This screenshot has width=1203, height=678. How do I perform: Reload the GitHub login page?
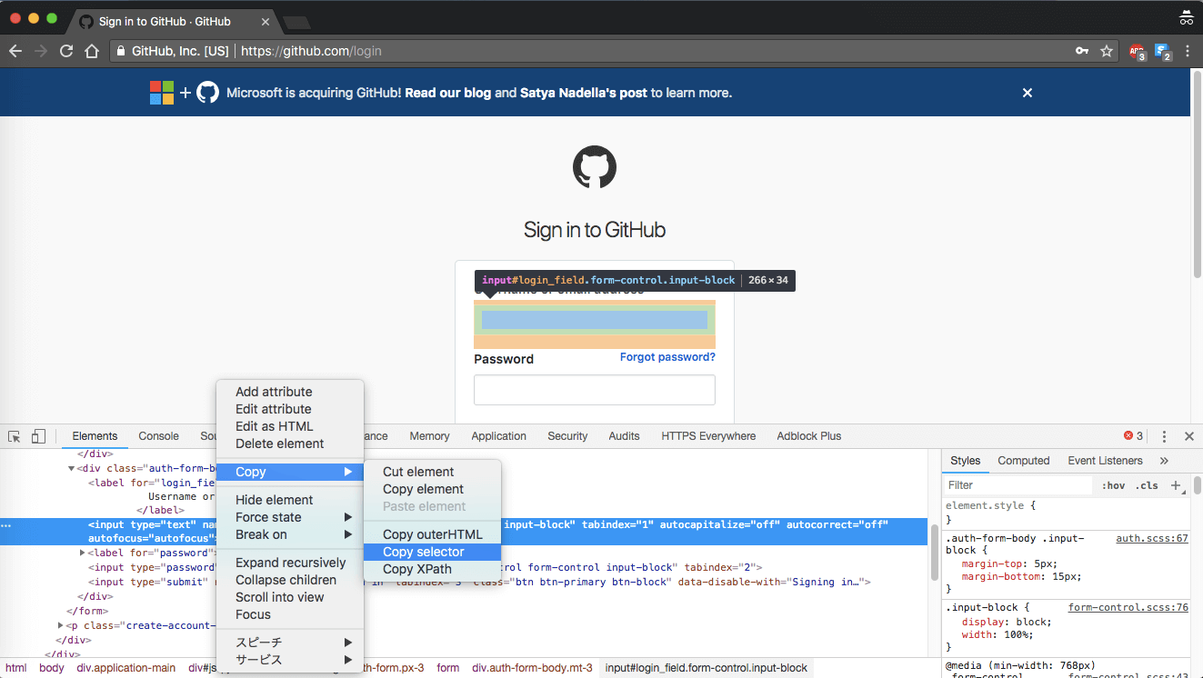click(66, 51)
